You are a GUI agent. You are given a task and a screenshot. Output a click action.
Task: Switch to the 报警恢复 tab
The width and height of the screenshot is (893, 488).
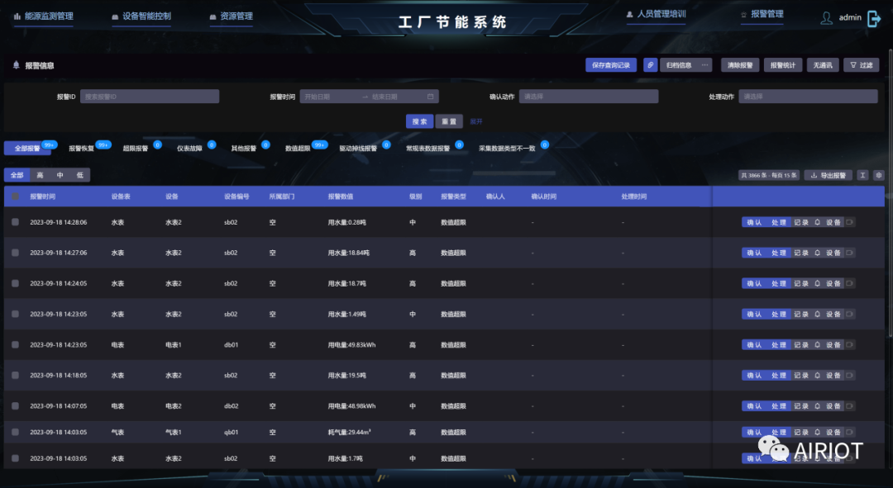pos(81,149)
